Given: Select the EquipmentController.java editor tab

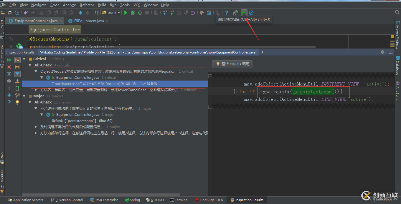Looking at the screenshot, I should (36, 21).
